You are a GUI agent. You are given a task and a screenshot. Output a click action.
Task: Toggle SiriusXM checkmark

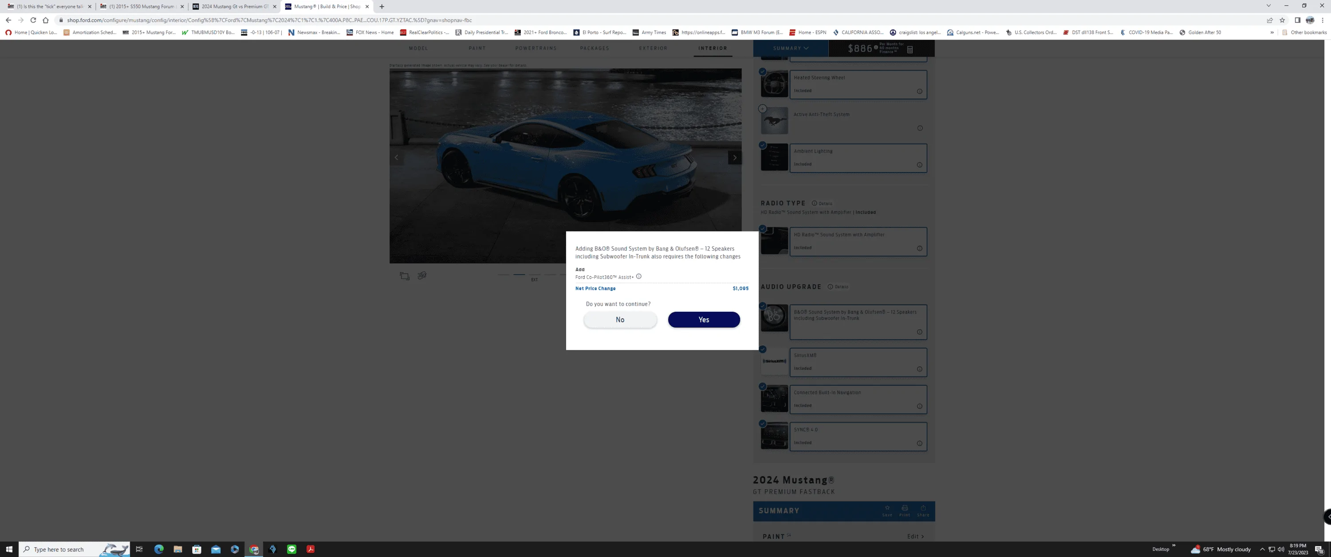[x=763, y=349]
